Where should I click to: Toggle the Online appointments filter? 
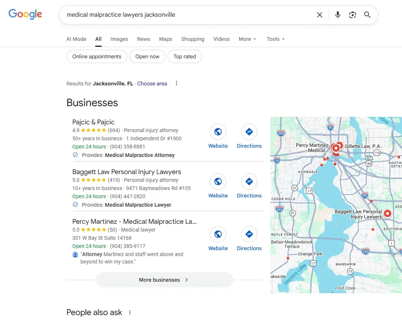click(x=97, y=57)
